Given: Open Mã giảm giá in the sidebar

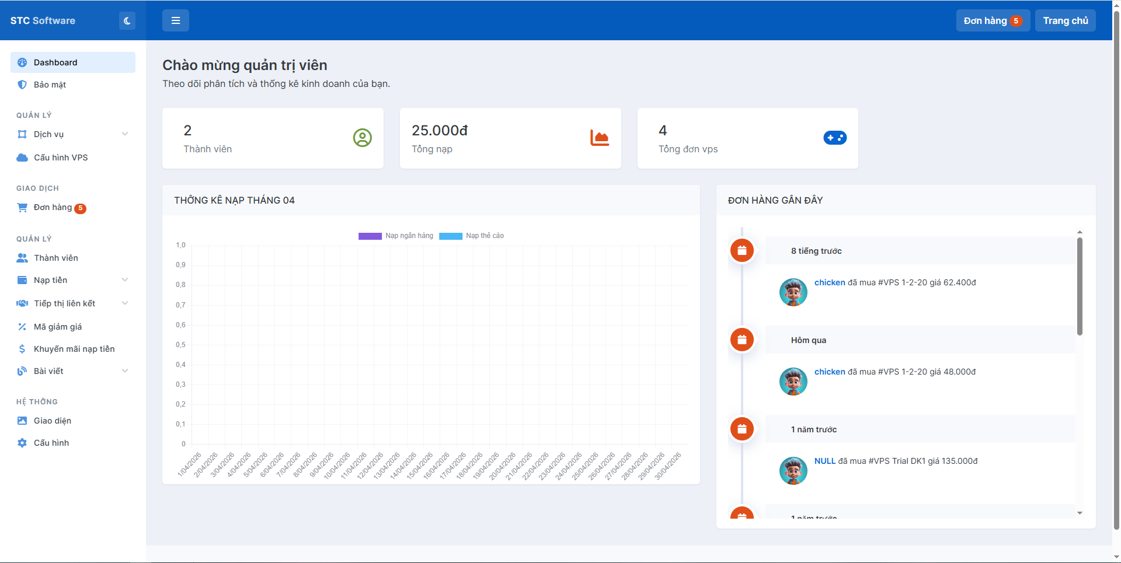Looking at the screenshot, I should tap(57, 327).
